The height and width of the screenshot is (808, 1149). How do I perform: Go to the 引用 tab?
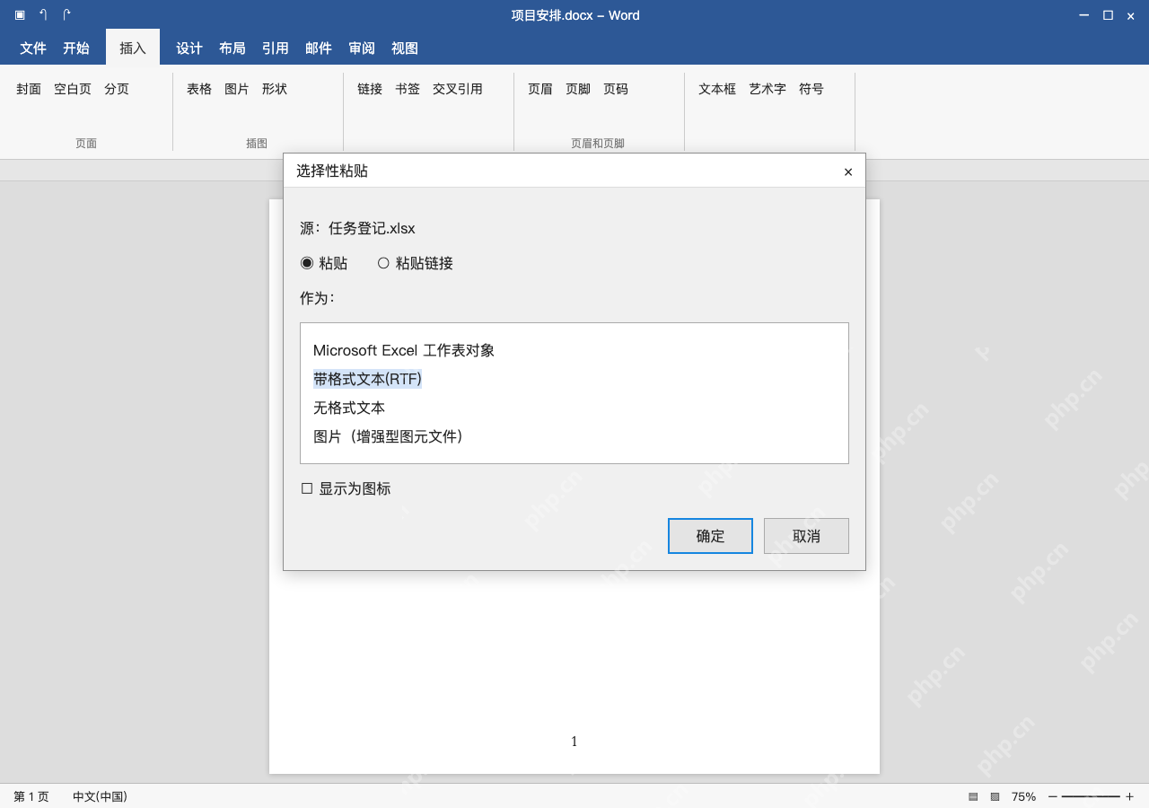(x=276, y=48)
